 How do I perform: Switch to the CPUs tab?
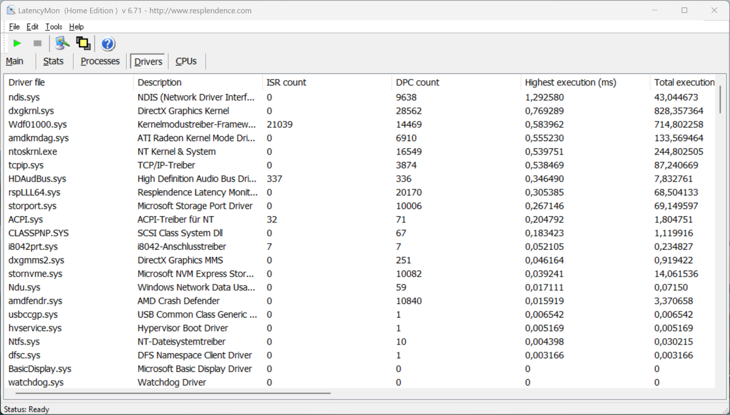186,61
